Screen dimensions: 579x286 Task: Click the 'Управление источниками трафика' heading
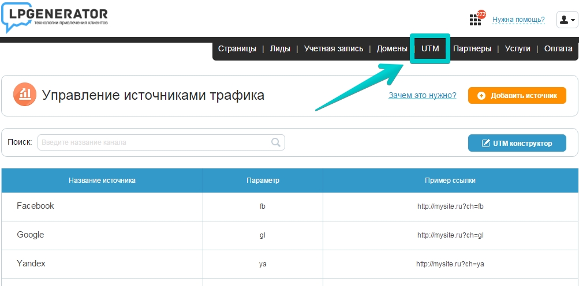click(x=153, y=95)
